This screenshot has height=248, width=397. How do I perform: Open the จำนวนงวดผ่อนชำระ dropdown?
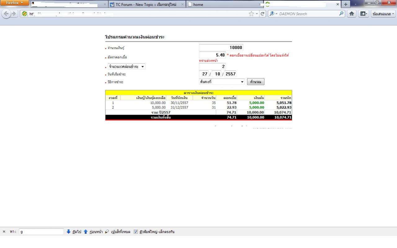tap(126, 67)
